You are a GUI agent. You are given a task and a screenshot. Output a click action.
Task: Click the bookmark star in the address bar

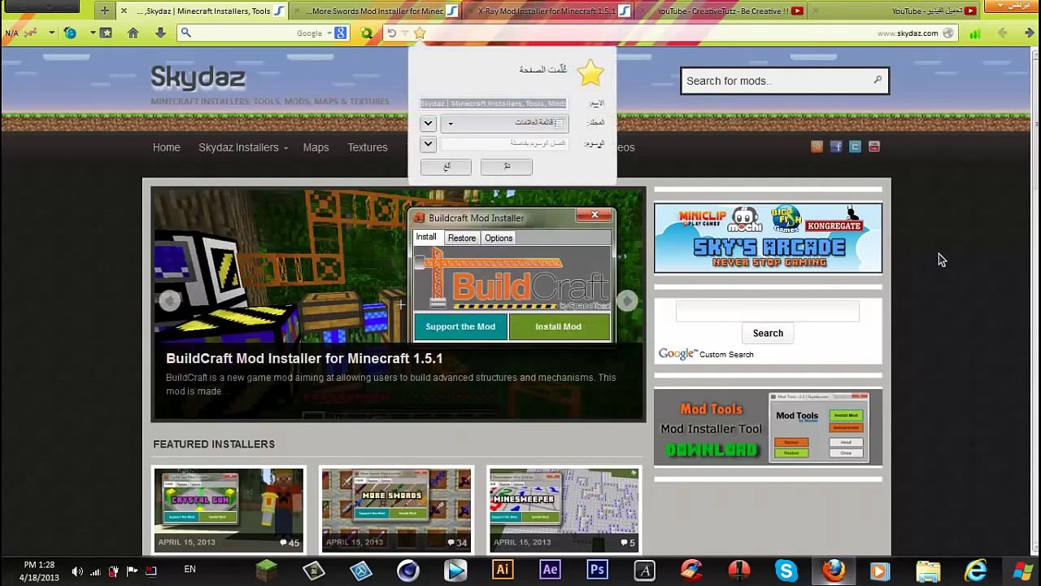[x=420, y=33]
